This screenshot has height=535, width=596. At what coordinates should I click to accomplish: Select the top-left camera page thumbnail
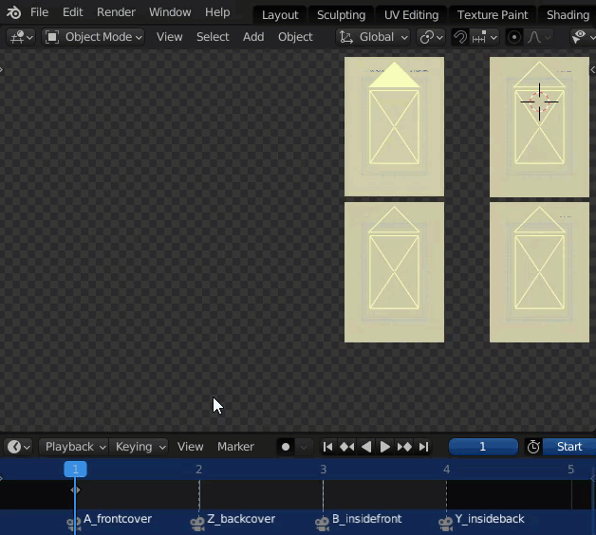[394, 126]
